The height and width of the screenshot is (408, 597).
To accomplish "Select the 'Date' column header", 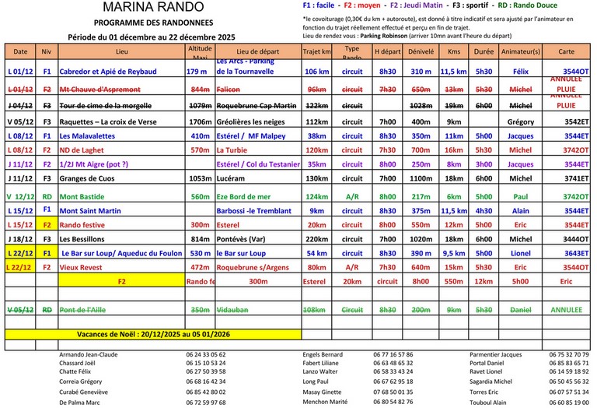I will click(21, 51).
